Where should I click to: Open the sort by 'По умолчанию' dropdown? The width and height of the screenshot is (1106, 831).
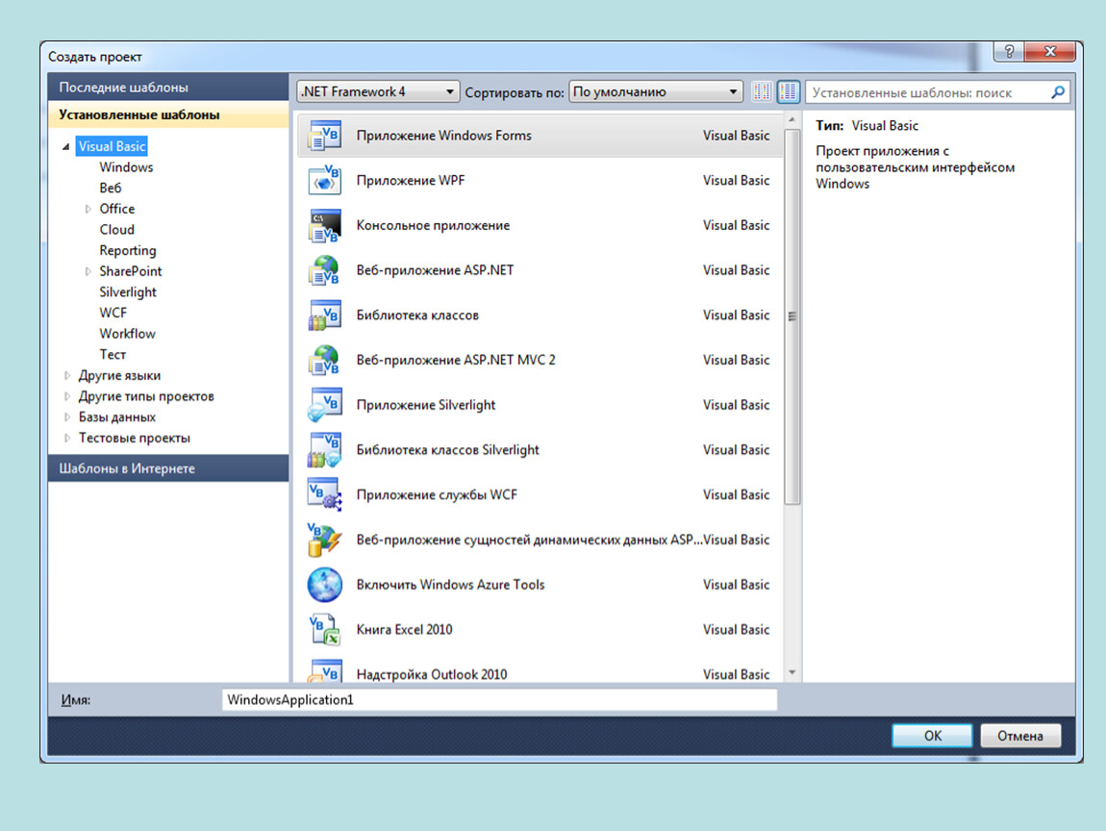655,91
